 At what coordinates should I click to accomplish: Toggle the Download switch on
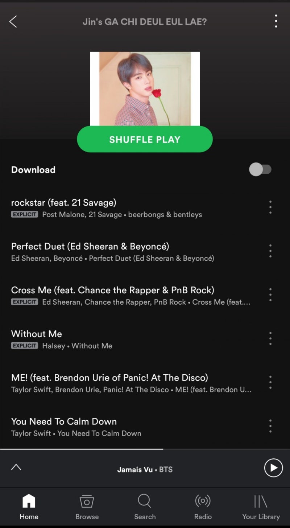point(260,169)
